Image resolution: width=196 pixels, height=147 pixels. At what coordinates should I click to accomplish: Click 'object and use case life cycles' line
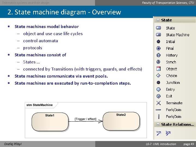(53, 34)
